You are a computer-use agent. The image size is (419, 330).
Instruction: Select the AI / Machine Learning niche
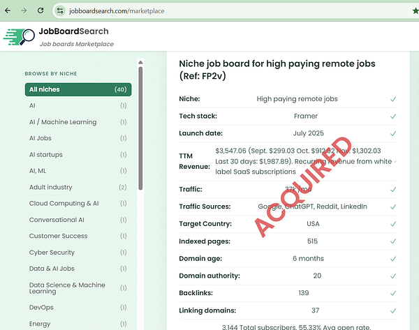click(78, 122)
